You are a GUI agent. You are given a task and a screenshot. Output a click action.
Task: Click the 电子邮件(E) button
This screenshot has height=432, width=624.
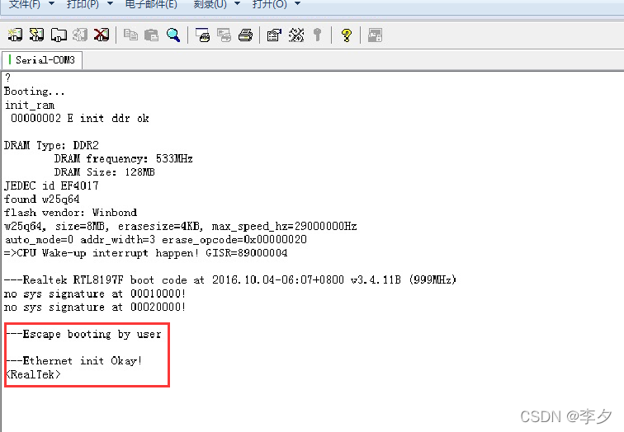pos(151,4)
